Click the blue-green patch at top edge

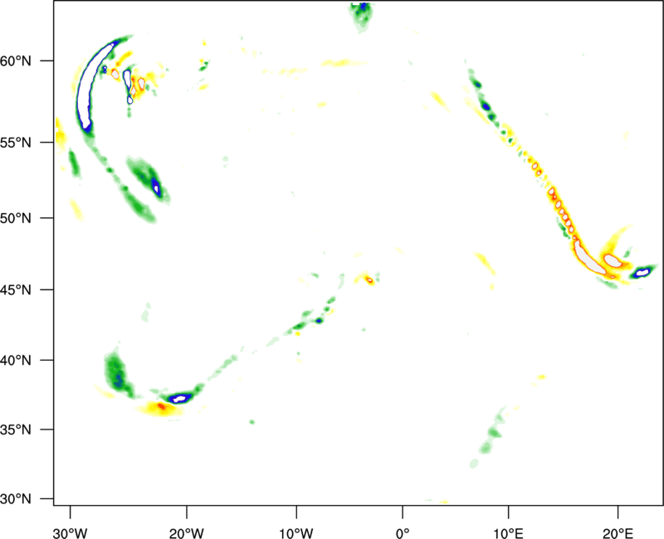tap(362, 13)
